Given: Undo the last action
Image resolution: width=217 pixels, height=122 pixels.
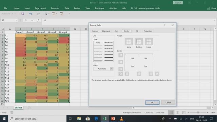Looking at the screenshot, I should click(31, 14).
